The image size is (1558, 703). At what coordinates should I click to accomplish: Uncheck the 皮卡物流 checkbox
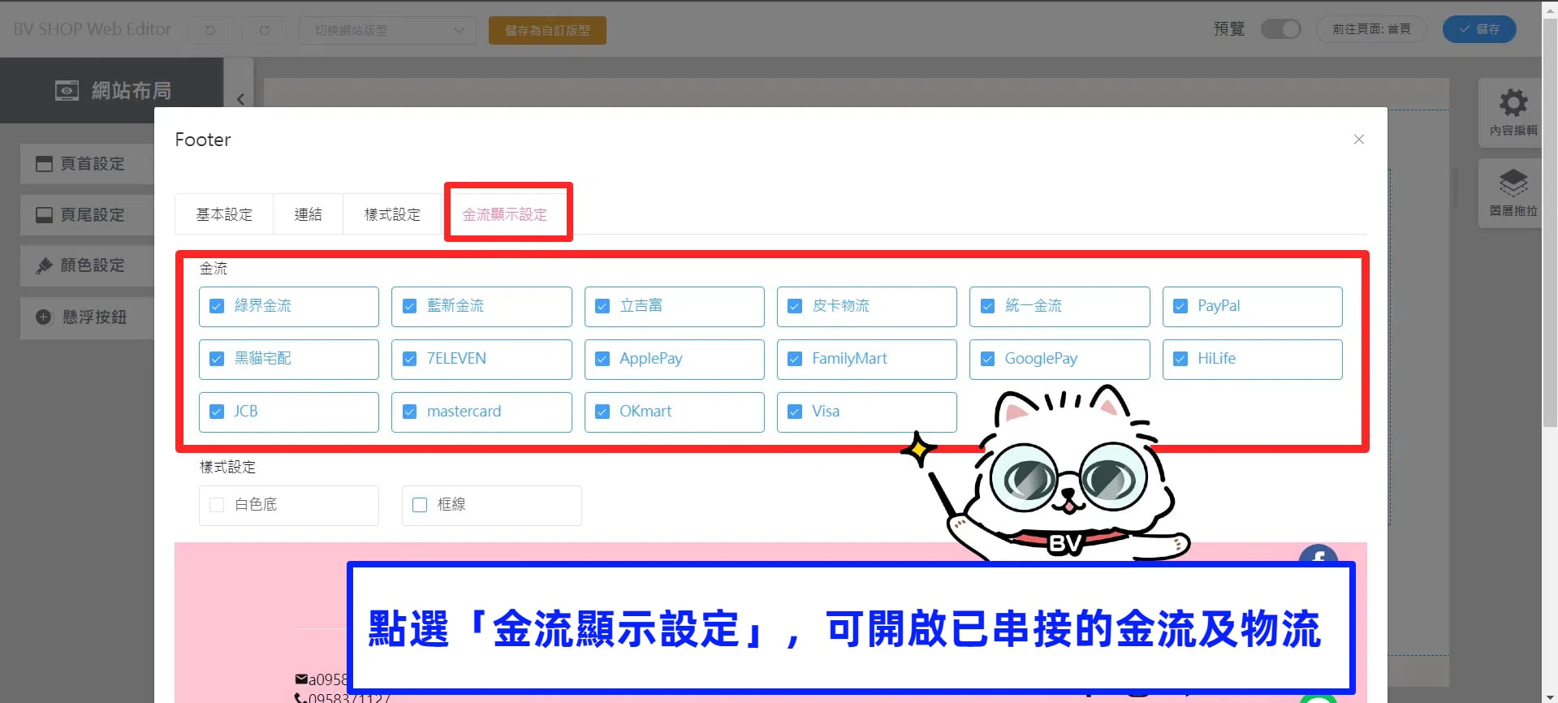point(795,306)
